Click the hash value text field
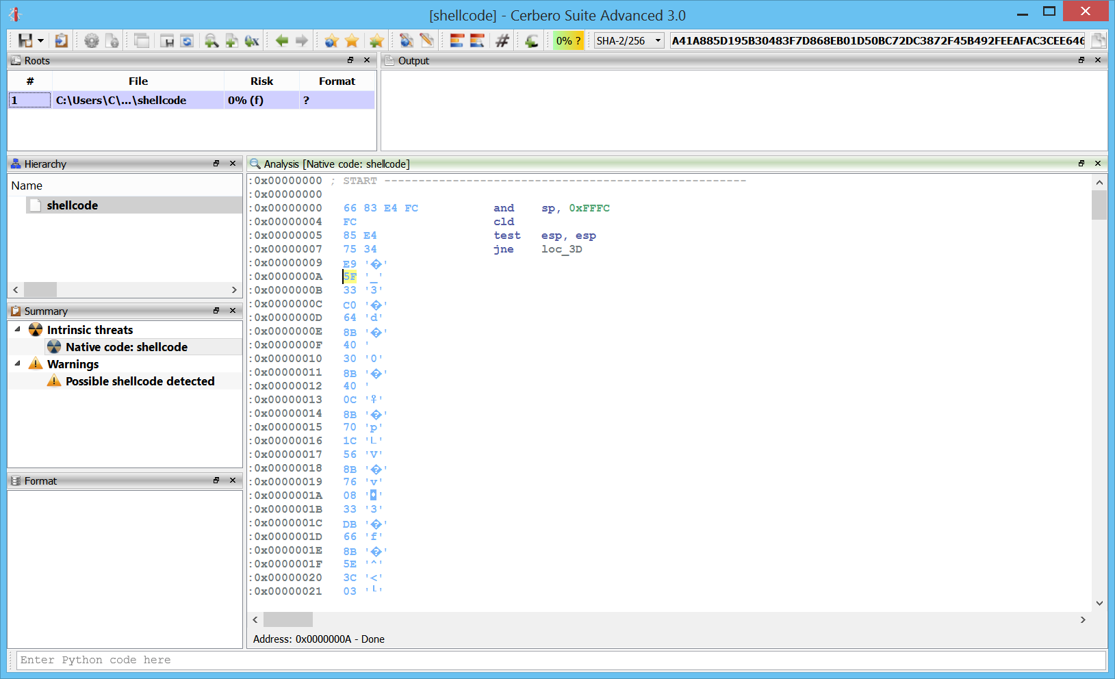Viewport: 1115px width, 679px height. coord(878,40)
